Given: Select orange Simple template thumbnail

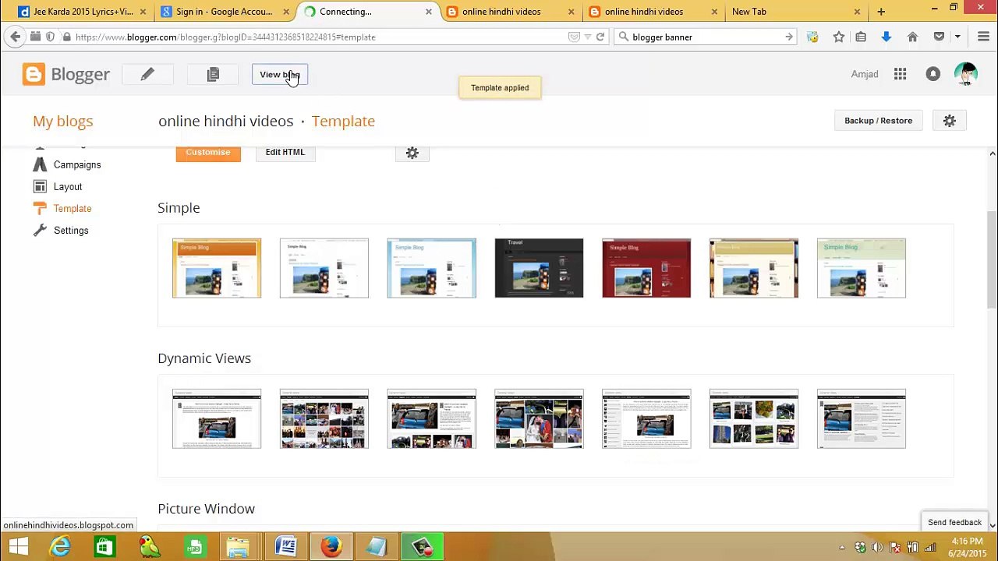Looking at the screenshot, I should [x=217, y=268].
